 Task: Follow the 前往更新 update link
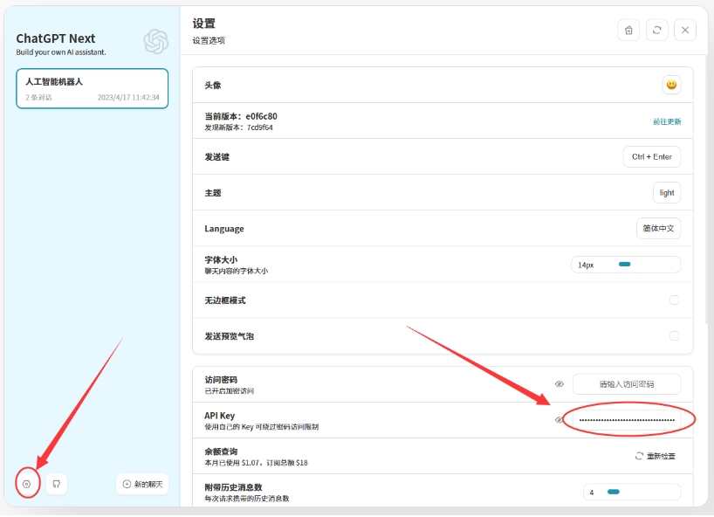(667, 121)
